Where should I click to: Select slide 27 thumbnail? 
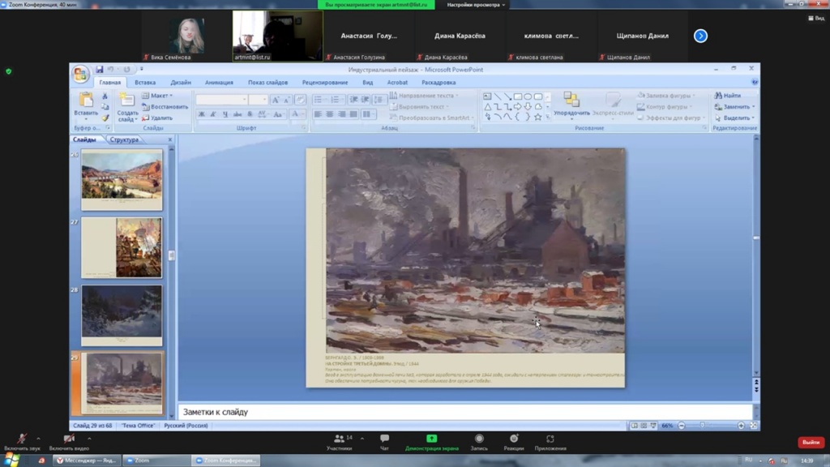point(122,247)
